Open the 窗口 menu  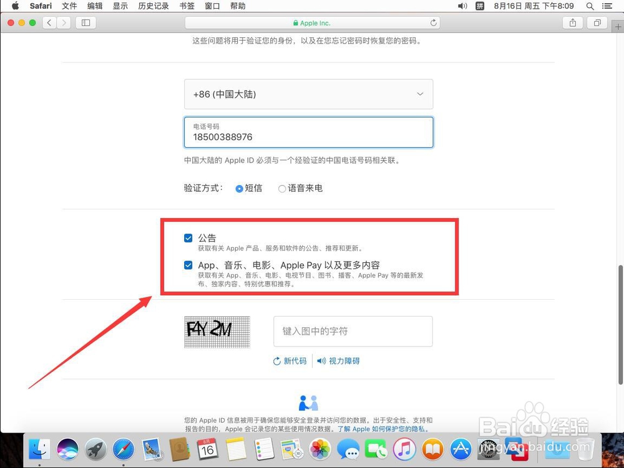coord(213,6)
